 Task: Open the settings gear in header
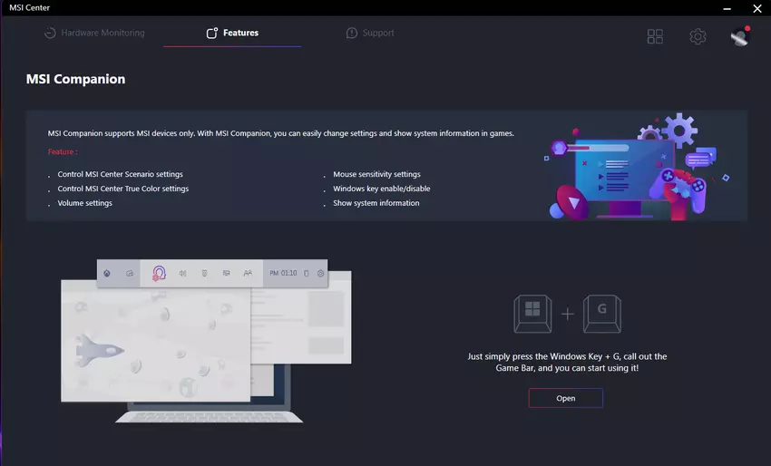[x=698, y=36]
